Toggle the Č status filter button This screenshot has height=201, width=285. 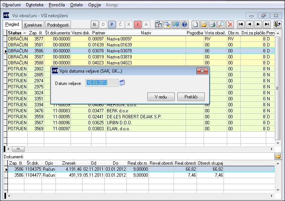pos(120,24)
